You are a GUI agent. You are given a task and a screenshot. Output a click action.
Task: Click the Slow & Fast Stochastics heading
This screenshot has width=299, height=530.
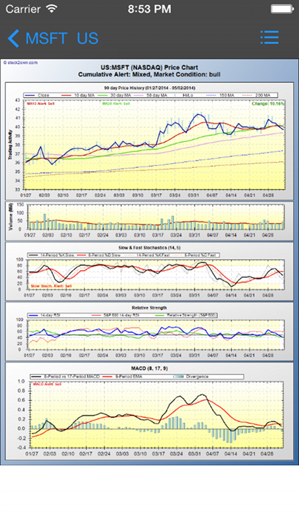(149, 248)
